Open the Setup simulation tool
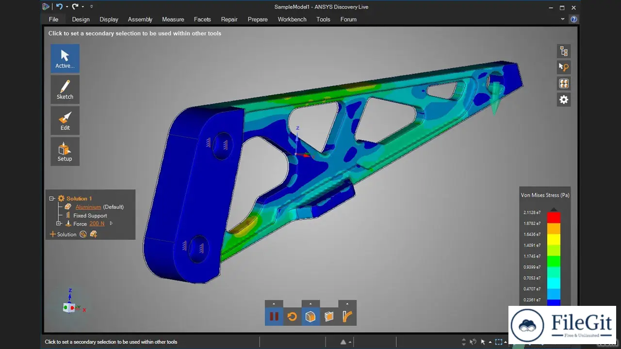This screenshot has height=349, width=621. click(x=65, y=152)
